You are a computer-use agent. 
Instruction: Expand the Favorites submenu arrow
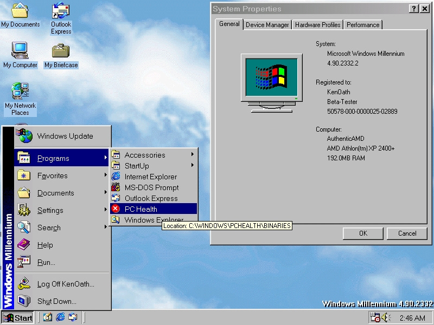pyautogui.click(x=105, y=175)
